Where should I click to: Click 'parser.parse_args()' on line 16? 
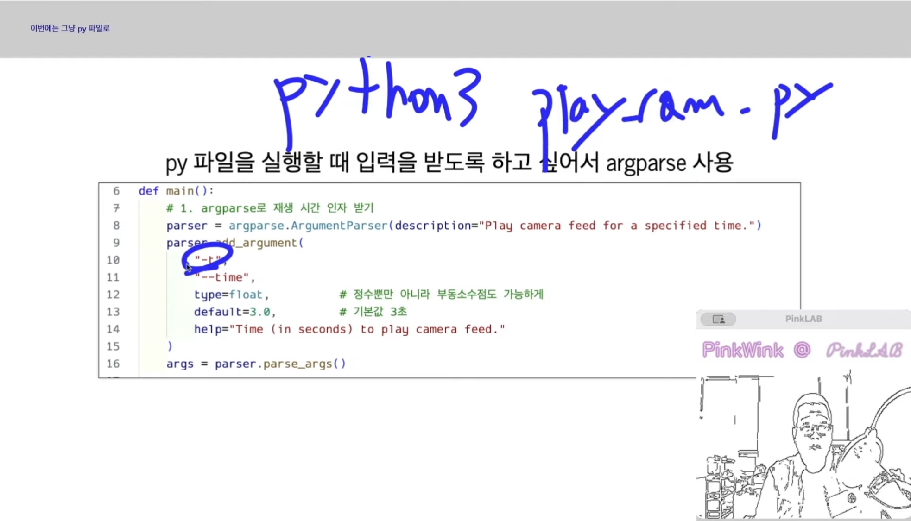[x=280, y=364]
